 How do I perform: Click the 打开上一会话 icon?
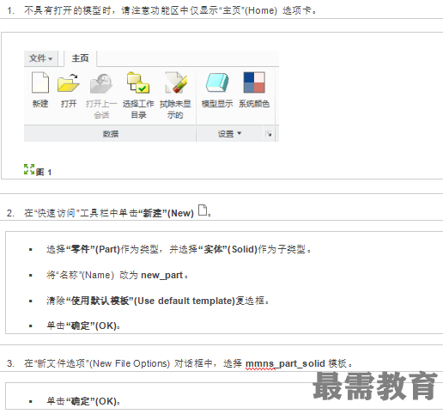coord(101,83)
